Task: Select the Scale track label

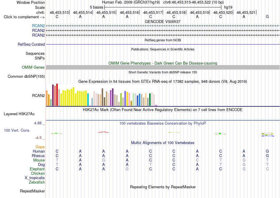Action: coord(40,7)
